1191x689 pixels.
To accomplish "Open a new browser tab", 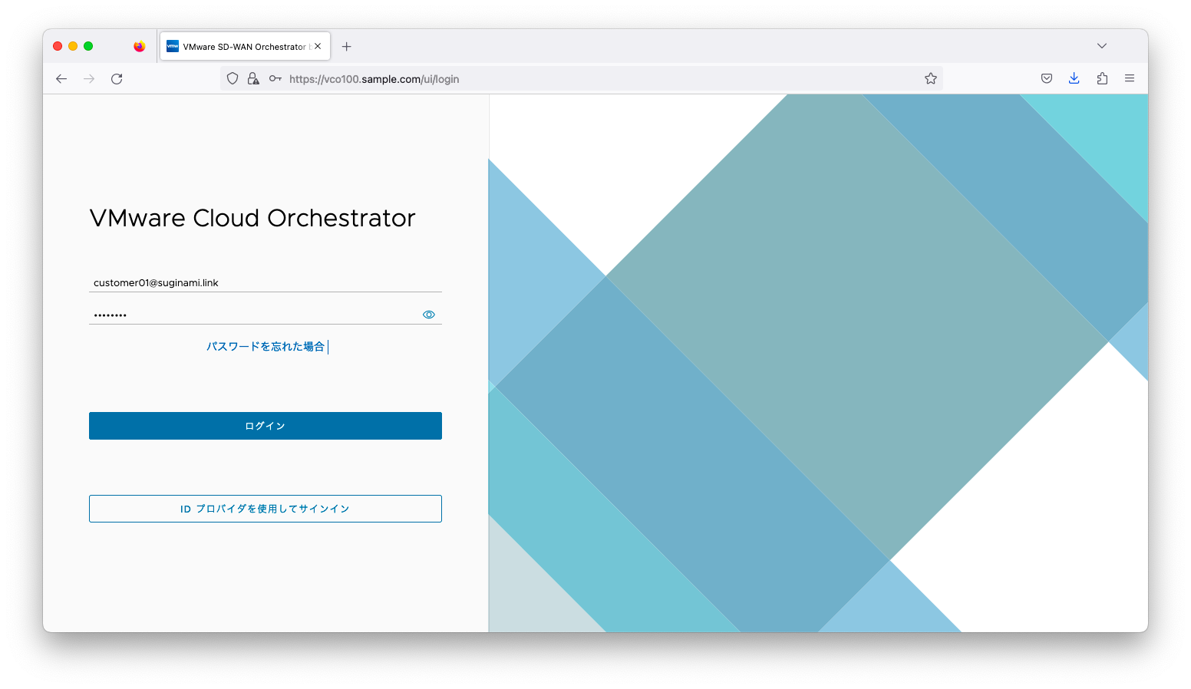I will click(347, 47).
